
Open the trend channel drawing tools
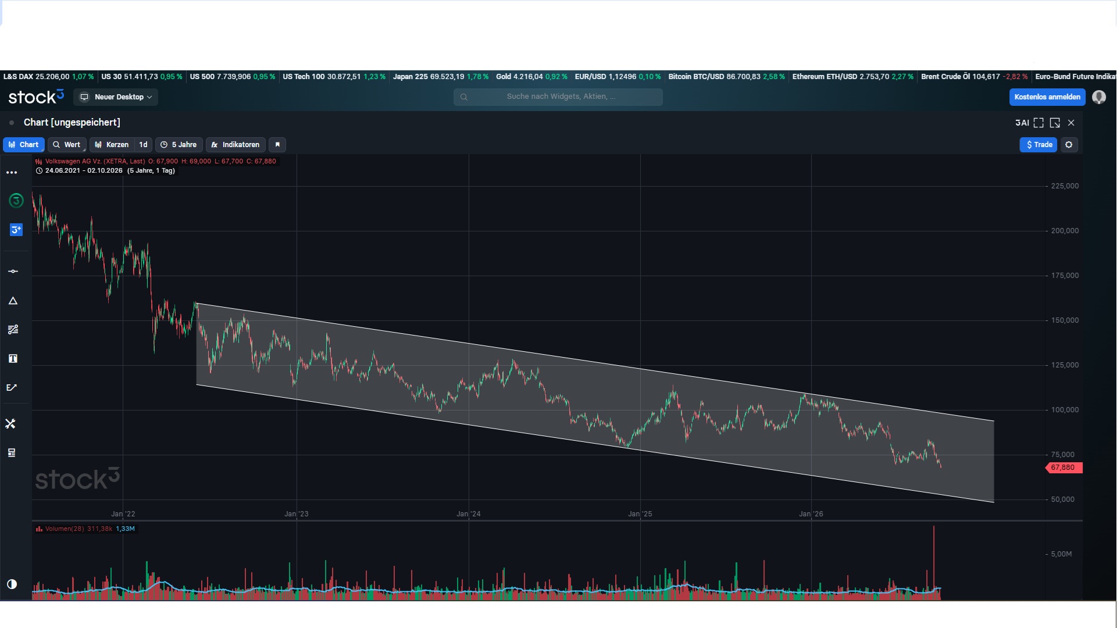coord(13,330)
